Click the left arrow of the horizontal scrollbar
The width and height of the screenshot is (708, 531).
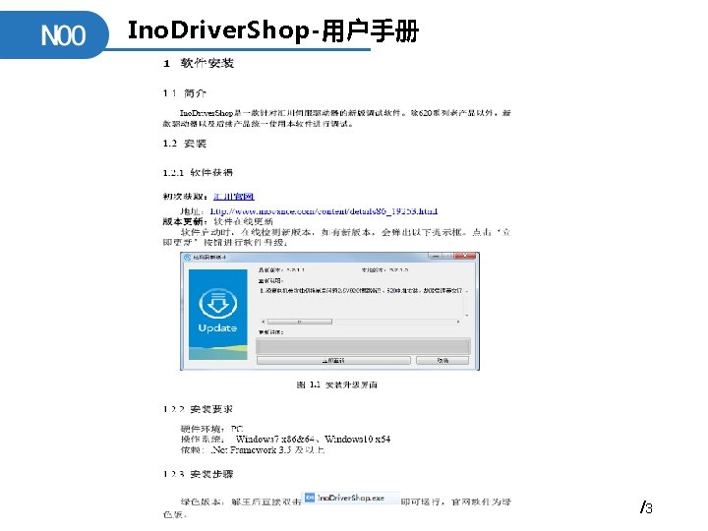tap(264, 322)
